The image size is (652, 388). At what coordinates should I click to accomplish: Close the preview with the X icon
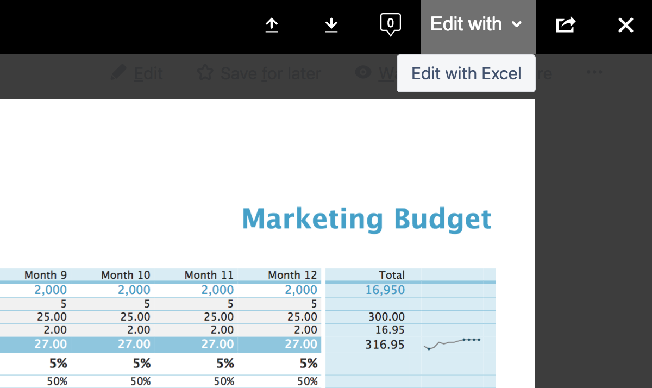coord(626,25)
